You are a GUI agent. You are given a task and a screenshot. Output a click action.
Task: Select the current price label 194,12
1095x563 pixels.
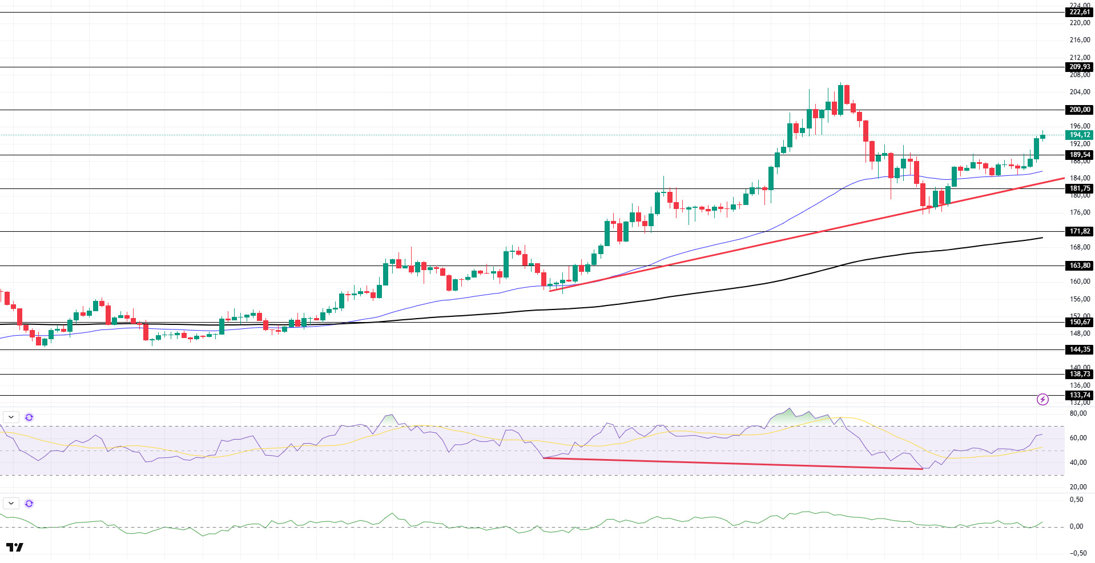coord(1079,135)
